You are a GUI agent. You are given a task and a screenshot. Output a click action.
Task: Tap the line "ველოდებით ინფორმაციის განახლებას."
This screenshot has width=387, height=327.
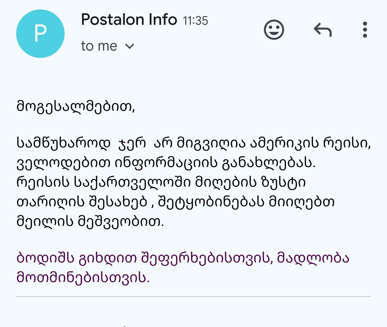[166, 163]
